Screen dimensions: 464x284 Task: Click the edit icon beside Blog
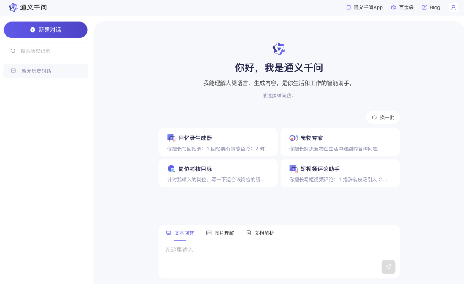[x=424, y=7]
